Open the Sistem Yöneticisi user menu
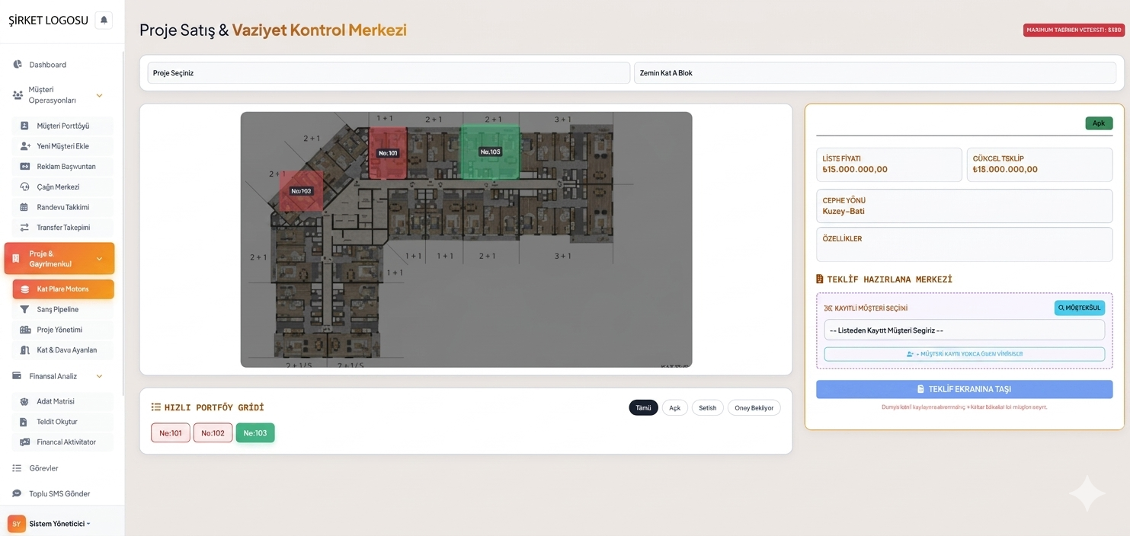This screenshot has height=536, width=1130. pos(59,524)
